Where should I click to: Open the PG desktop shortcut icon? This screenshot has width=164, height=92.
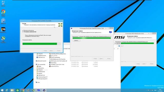3,30
